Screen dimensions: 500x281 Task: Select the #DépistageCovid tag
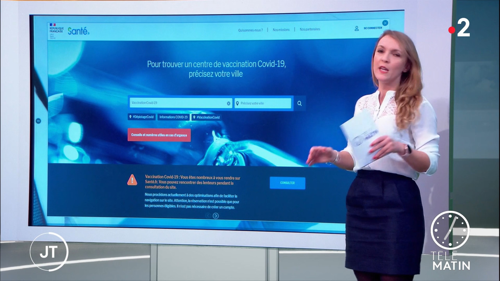coord(141,117)
